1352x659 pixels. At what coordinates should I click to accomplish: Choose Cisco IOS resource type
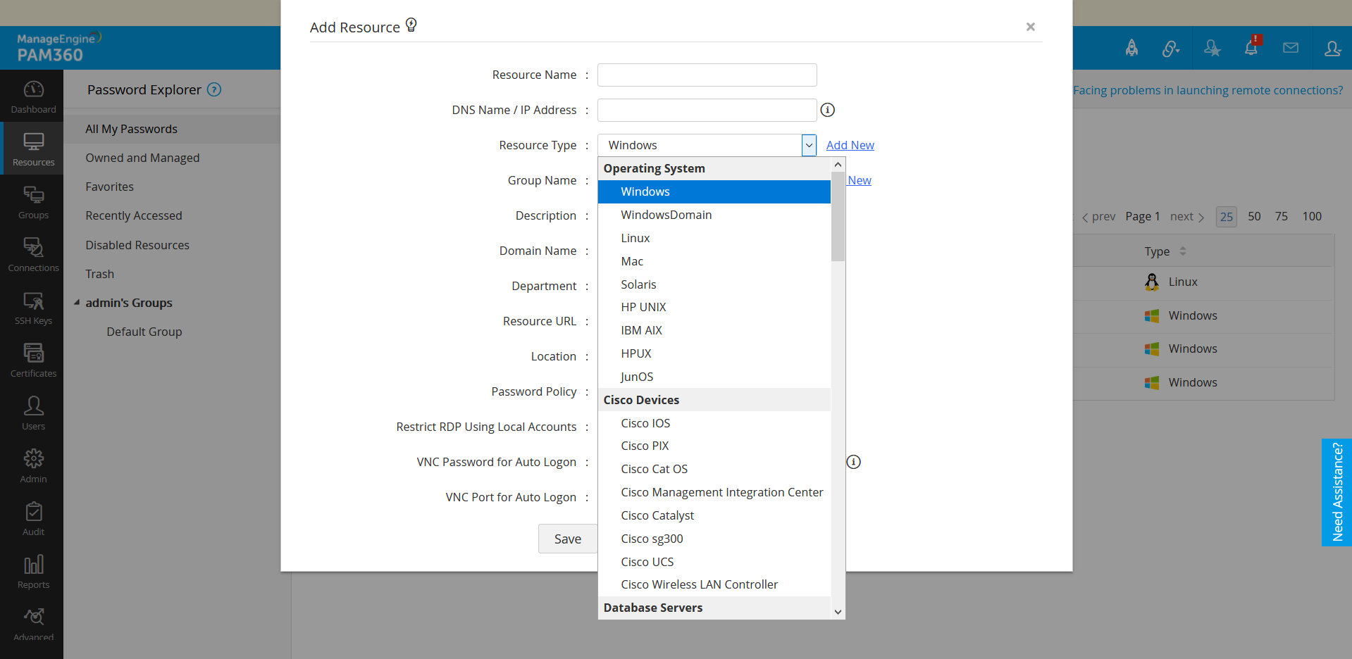click(x=645, y=423)
